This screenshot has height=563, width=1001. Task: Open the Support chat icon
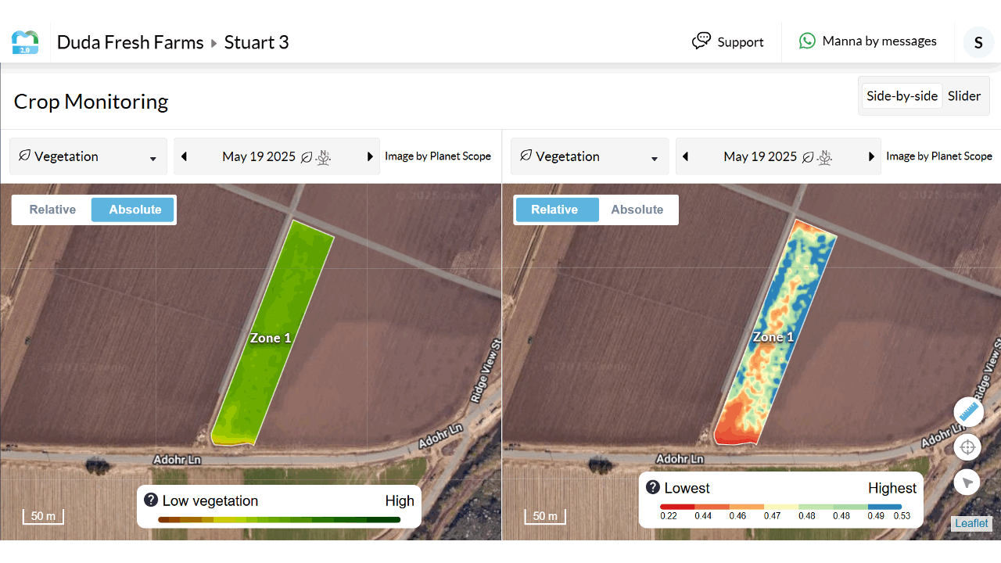point(701,41)
